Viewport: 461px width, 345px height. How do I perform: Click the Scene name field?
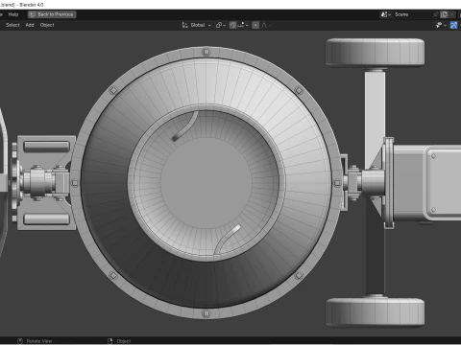[412, 14]
